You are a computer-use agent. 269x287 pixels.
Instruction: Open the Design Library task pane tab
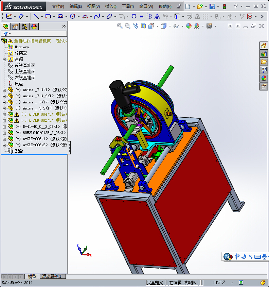pos(264,54)
